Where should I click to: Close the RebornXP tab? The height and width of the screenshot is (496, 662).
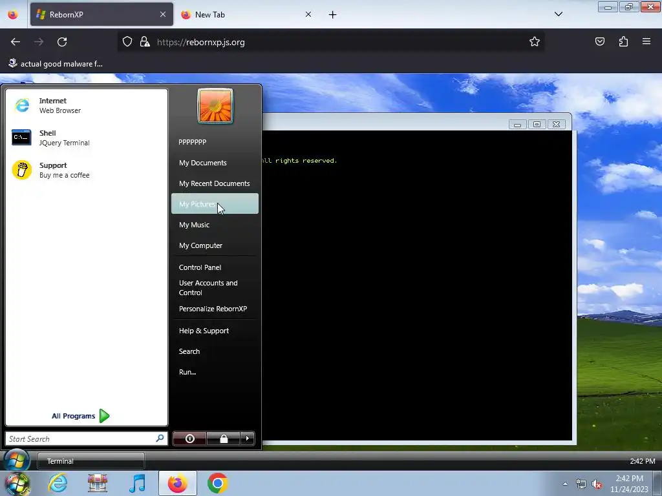coord(163,14)
